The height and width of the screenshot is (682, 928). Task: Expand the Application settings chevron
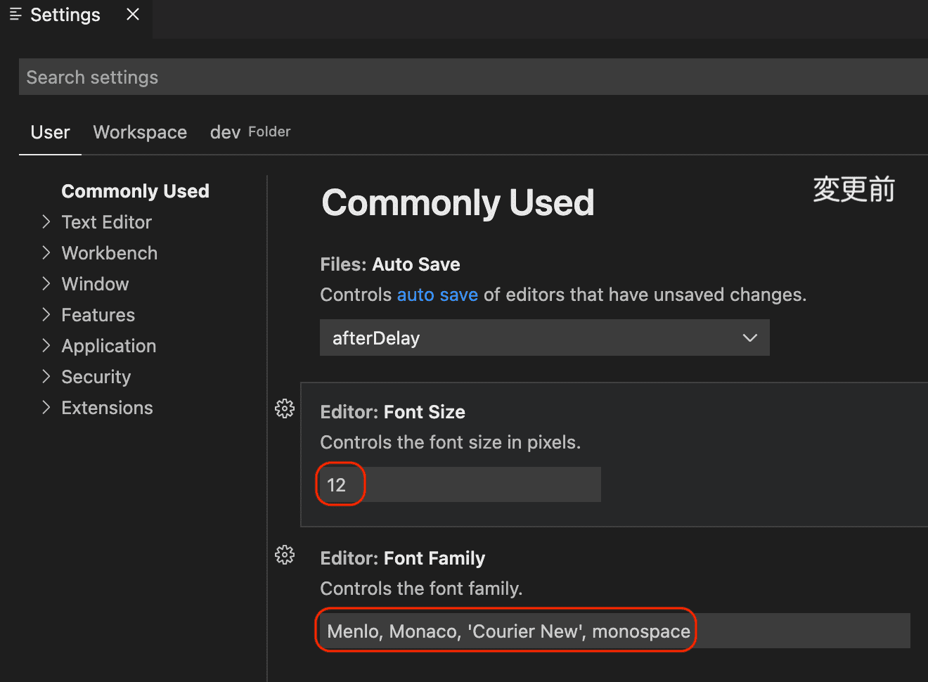(x=46, y=346)
